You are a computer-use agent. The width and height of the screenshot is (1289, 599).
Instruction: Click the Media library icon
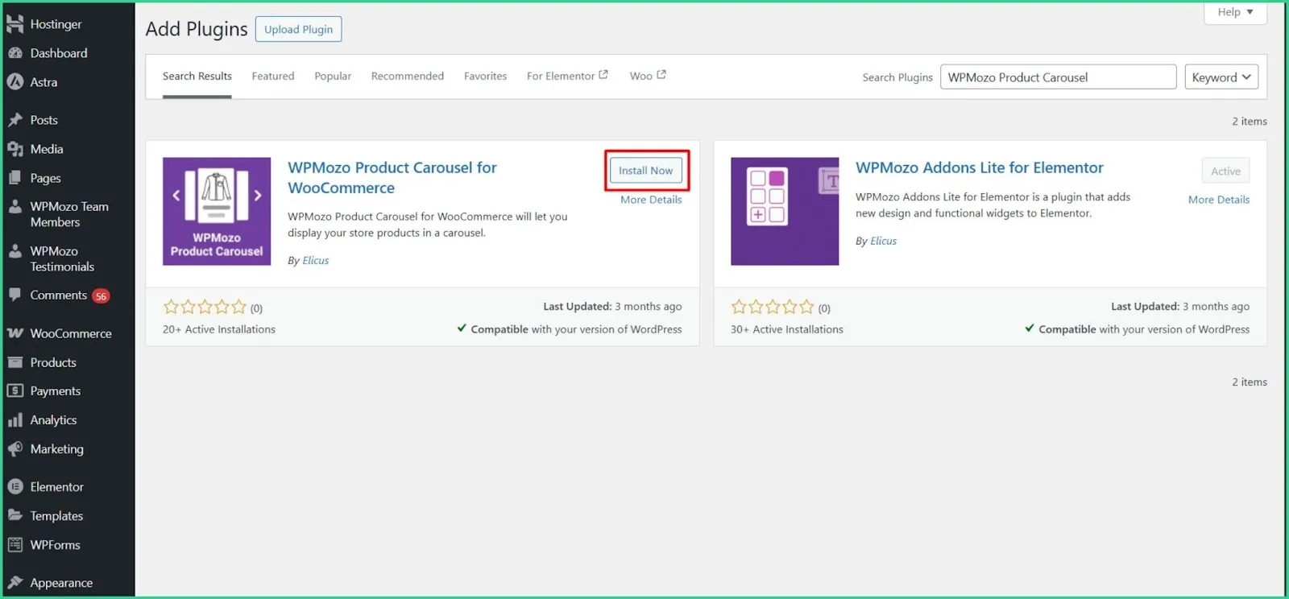15,149
